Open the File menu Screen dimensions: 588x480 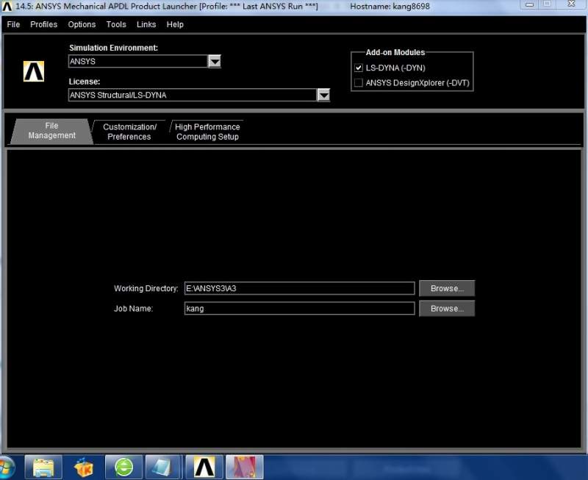[13, 25]
